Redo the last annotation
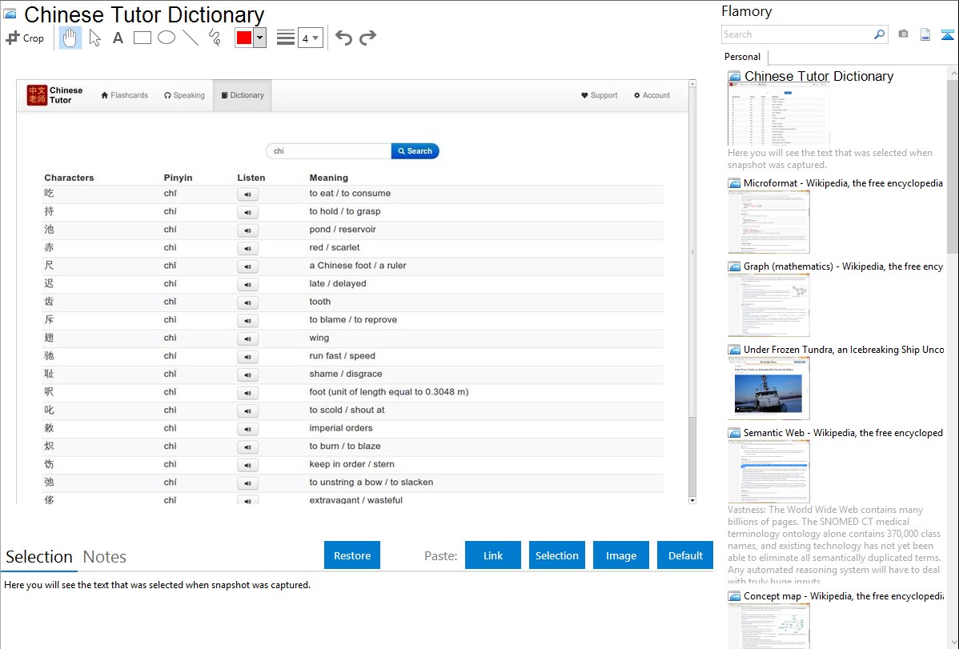The width and height of the screenshot is (959, 649). coord(367,38)
